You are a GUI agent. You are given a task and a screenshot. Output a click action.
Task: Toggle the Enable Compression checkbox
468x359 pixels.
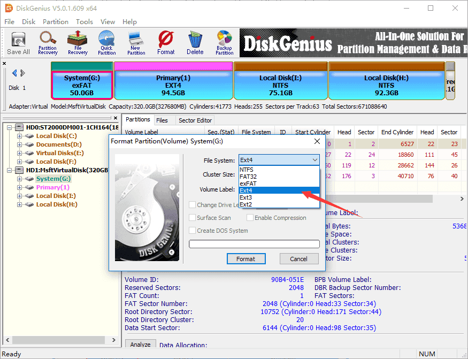pyautogui.click(x=250, y=218)
